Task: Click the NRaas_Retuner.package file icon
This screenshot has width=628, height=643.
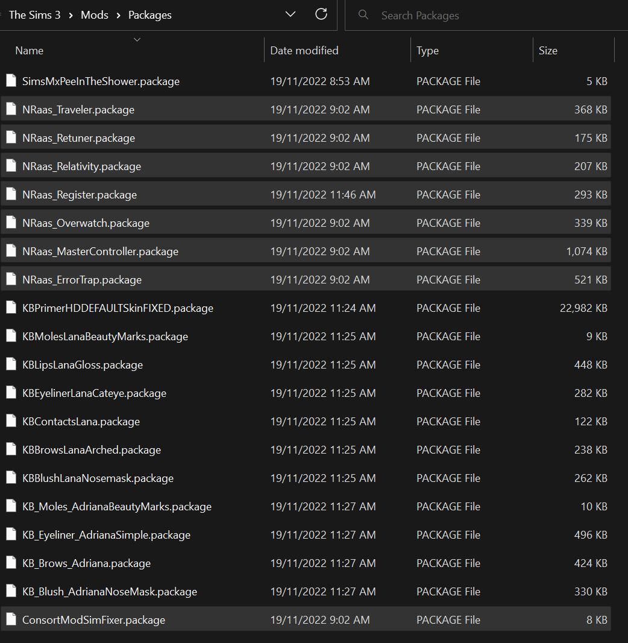Action: pos(11,138)
